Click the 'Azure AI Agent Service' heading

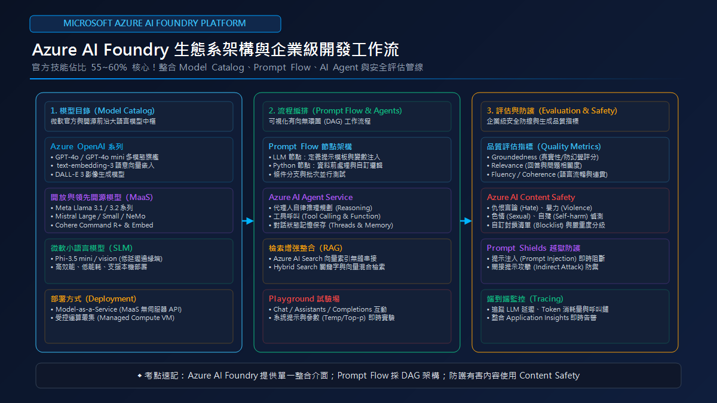click(x=311, y=197)
